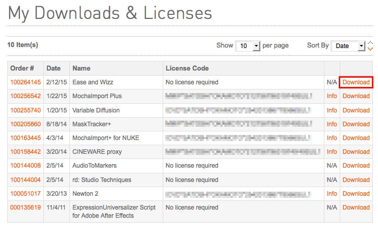Download AudioToMarkers

(356, 166)
